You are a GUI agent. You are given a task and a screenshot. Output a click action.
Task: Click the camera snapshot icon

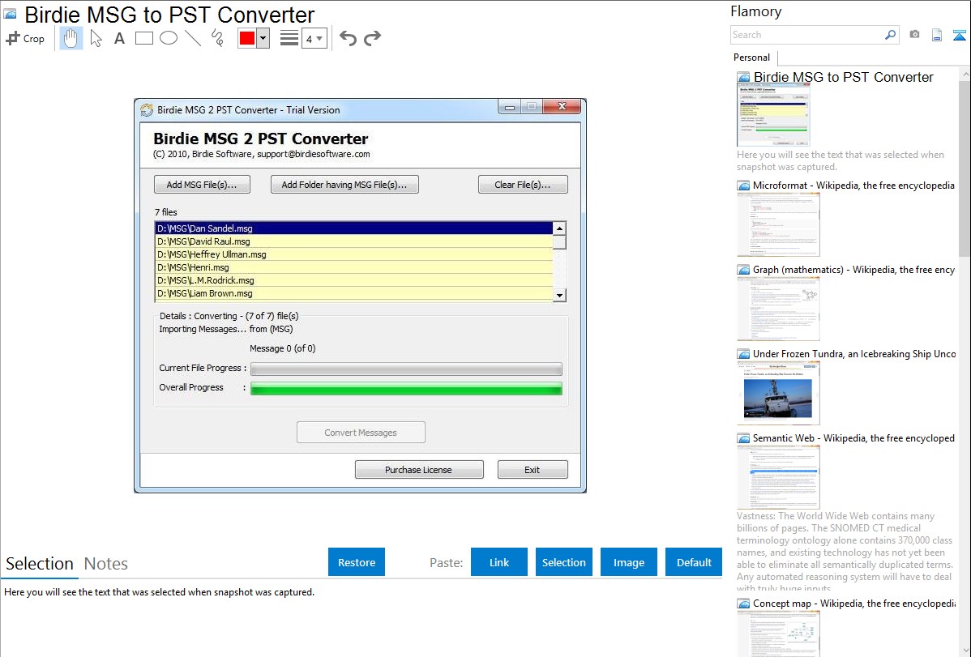tap(914, 35)
